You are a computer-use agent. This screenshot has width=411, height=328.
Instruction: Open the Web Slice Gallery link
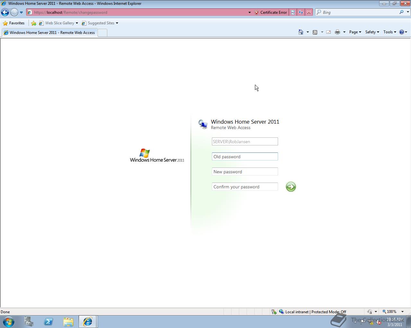57,23
